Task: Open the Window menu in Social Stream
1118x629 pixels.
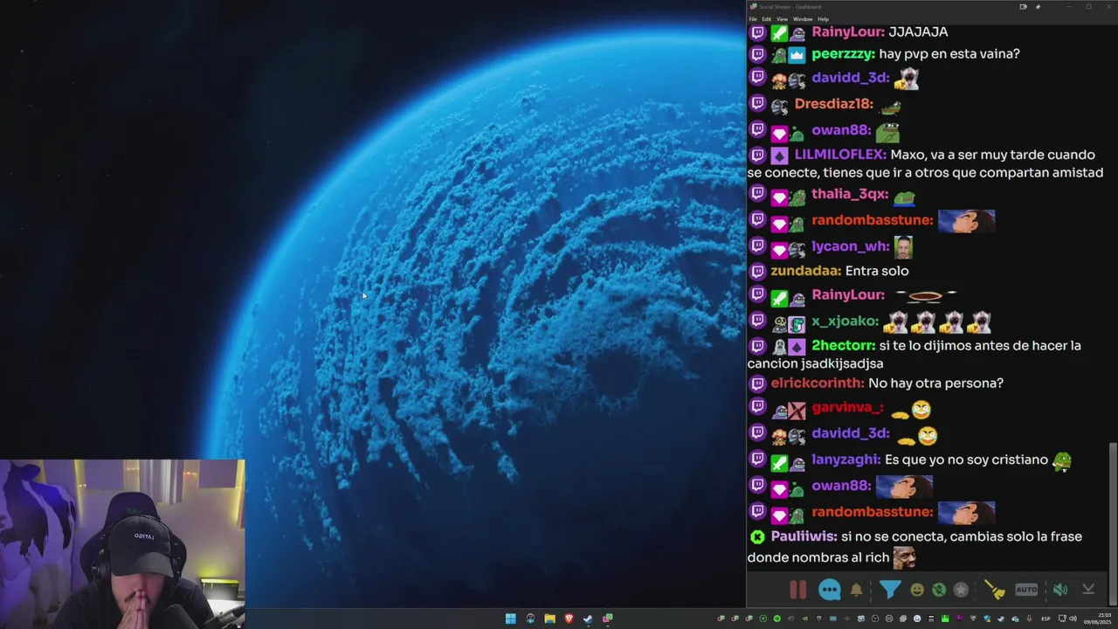Action: [803, 18]
